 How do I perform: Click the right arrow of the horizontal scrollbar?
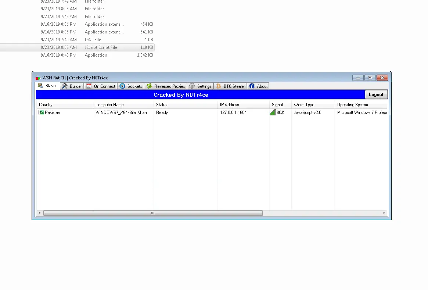point(384,213)
